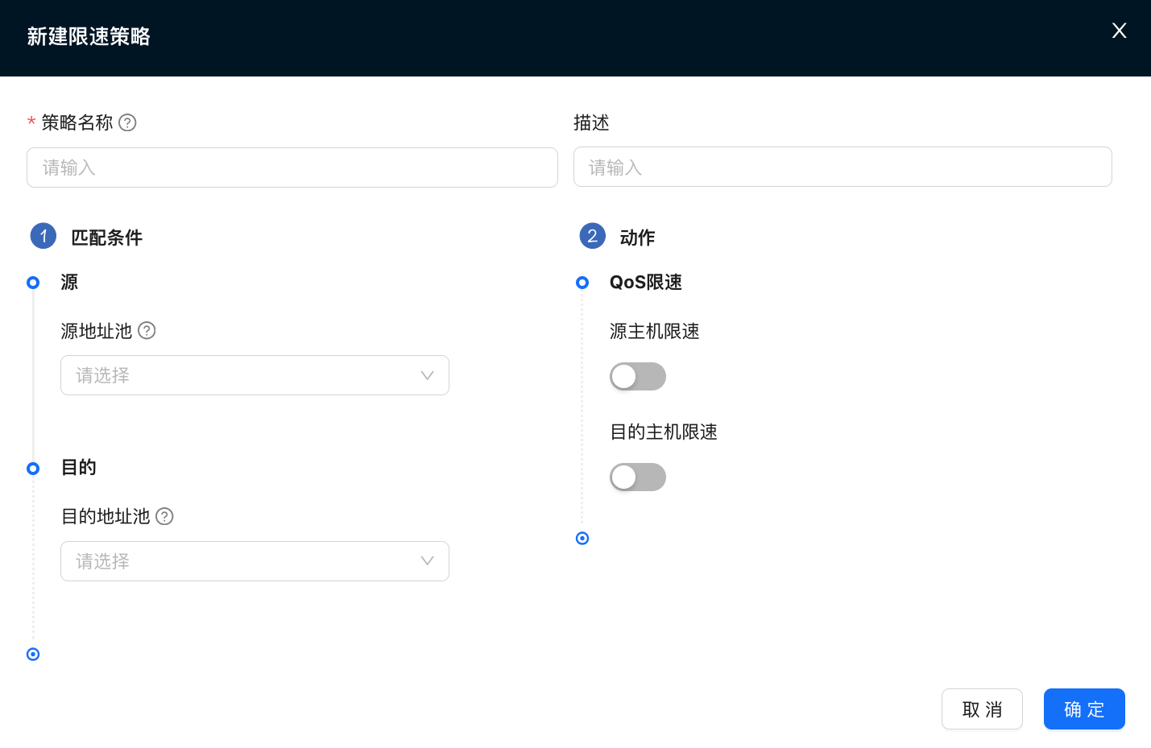Open the 目的地址池 dropdown
The height and width of the screenshot is (748, 1151).
click(242, 561)
